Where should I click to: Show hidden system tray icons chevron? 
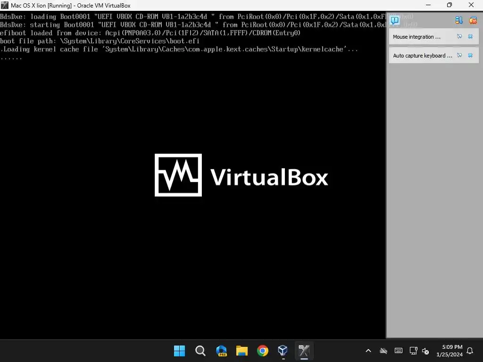368,351
